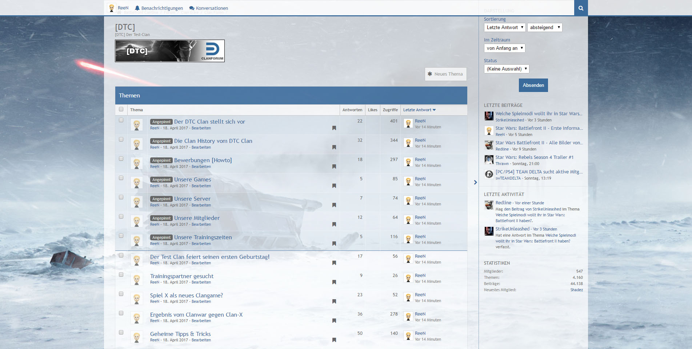Click bookmark icon for Bewerbungen [Howto] row

click(334, 167)
